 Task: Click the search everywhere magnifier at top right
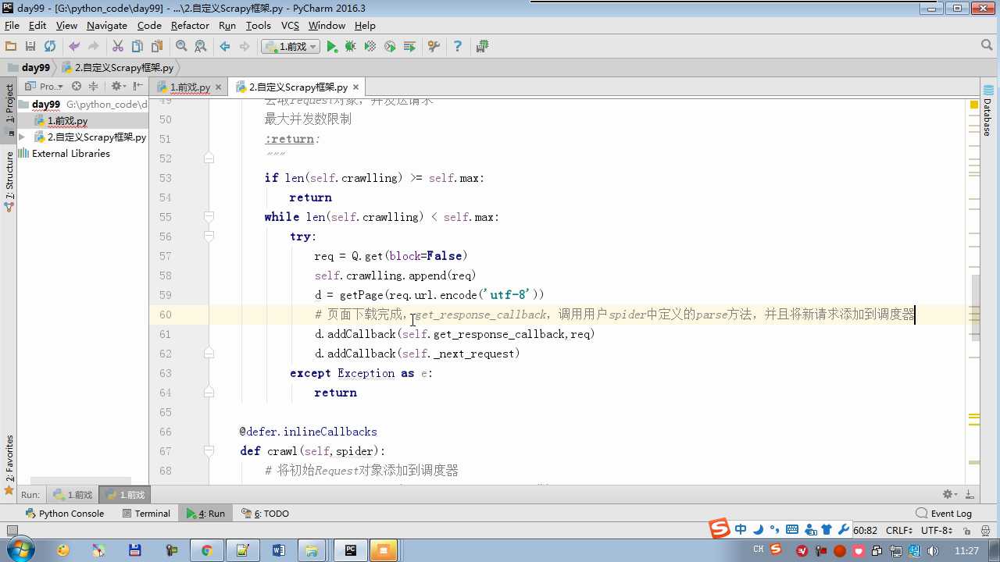click(987, 46)
